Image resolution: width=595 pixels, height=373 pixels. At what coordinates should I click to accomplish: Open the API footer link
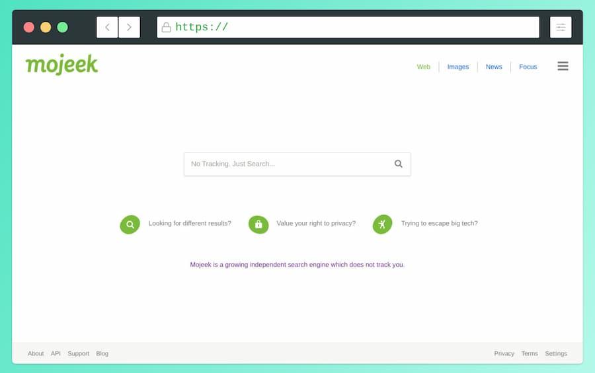pos(56,353)
